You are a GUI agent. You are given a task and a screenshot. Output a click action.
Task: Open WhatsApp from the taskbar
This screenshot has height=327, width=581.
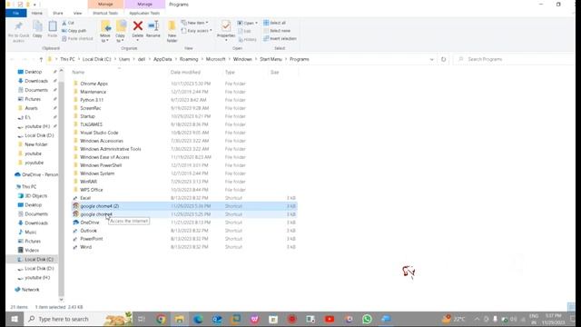coord(367,319)
